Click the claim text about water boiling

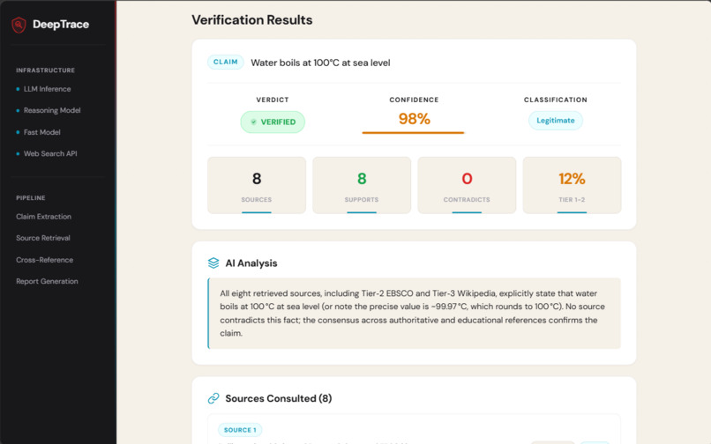(x=320, y=63)
